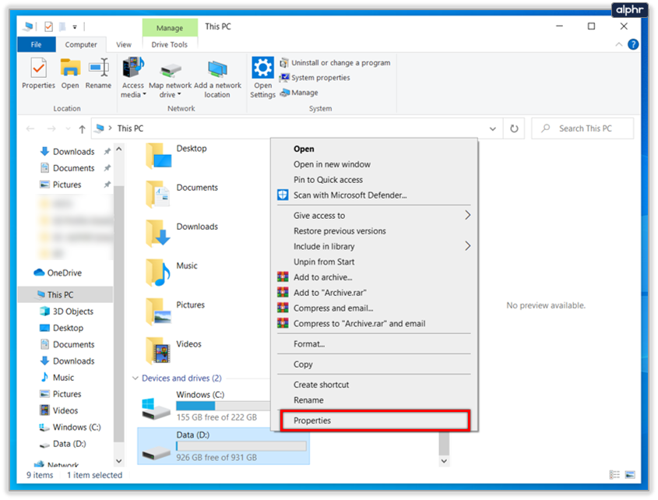Open 3D Objects in navigation pane
This screenshot has height=500, width=658.
coord(66,312)
